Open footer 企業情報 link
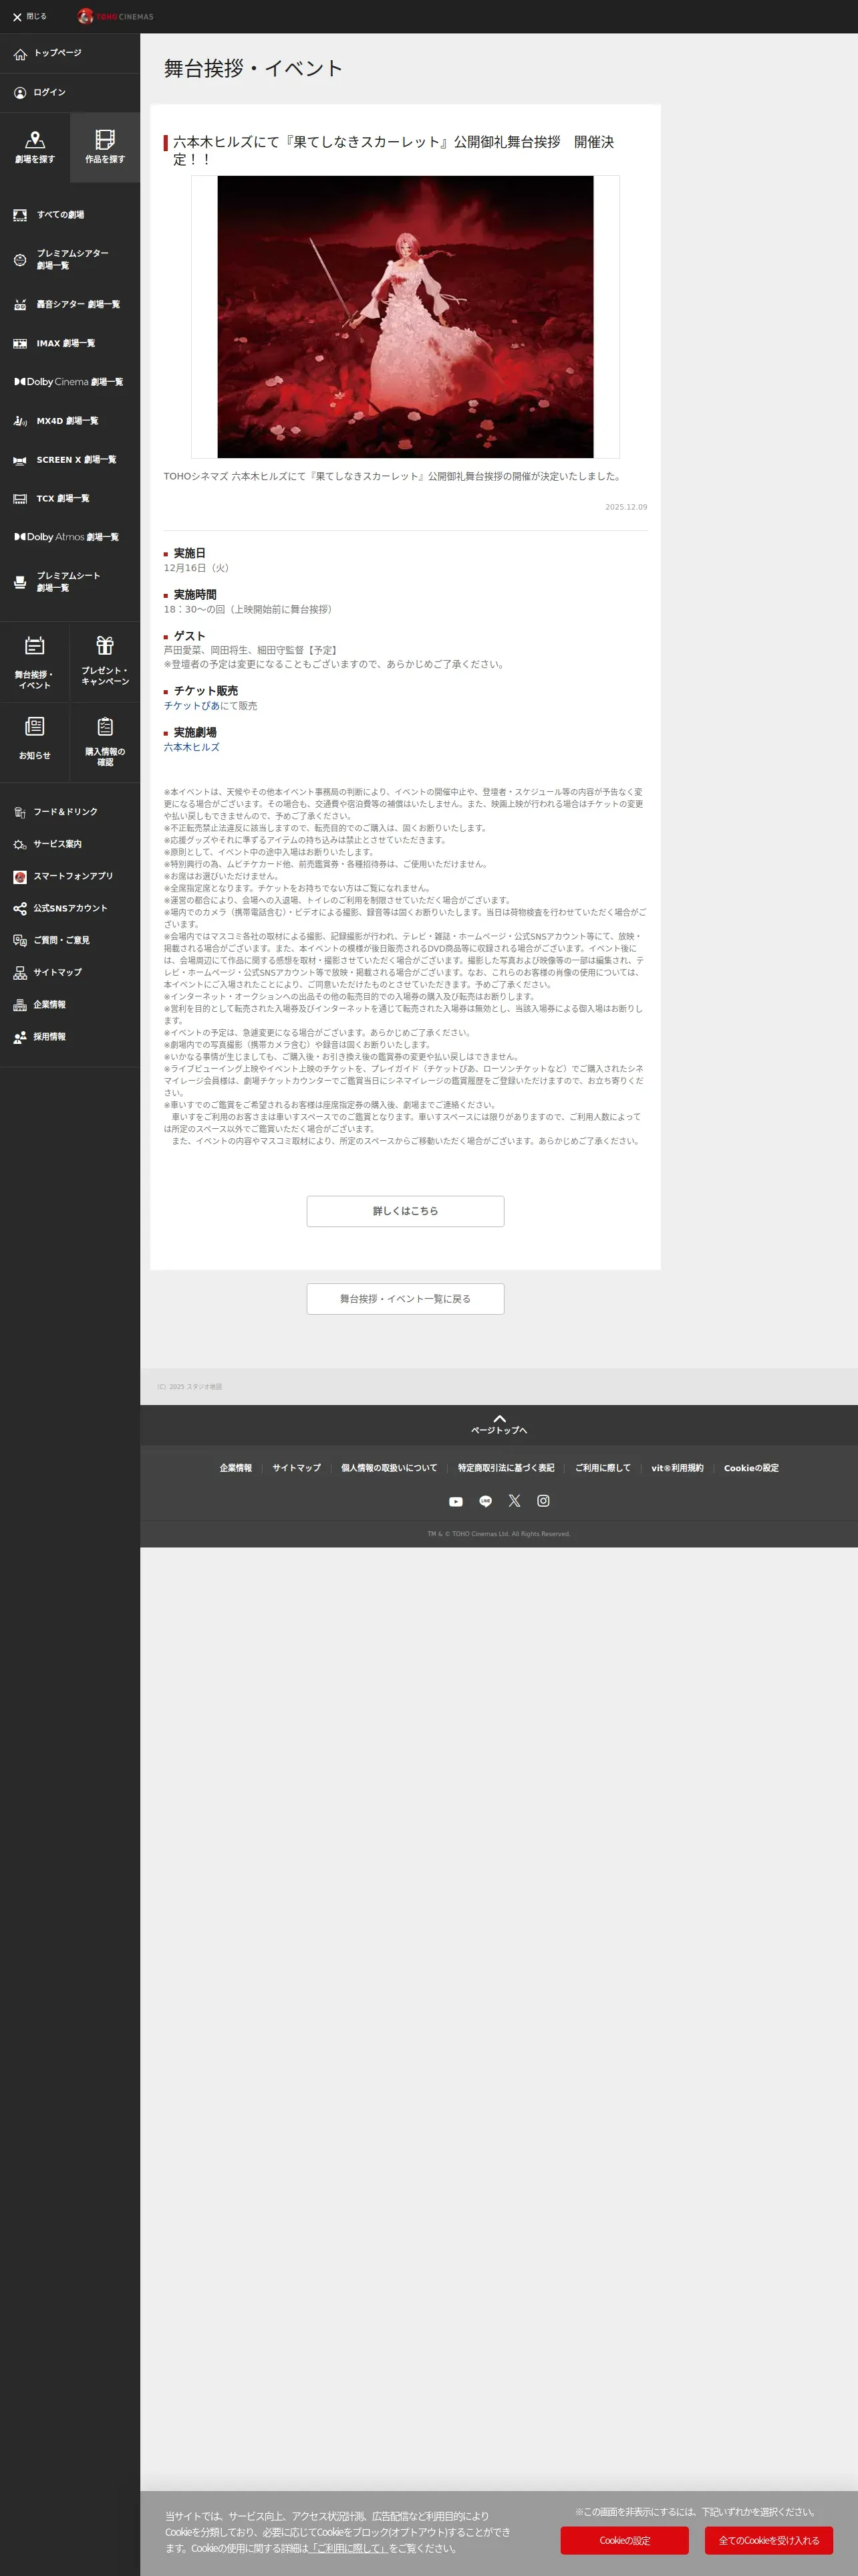This screenshot has width=858, height=2576. point(236,1468)
